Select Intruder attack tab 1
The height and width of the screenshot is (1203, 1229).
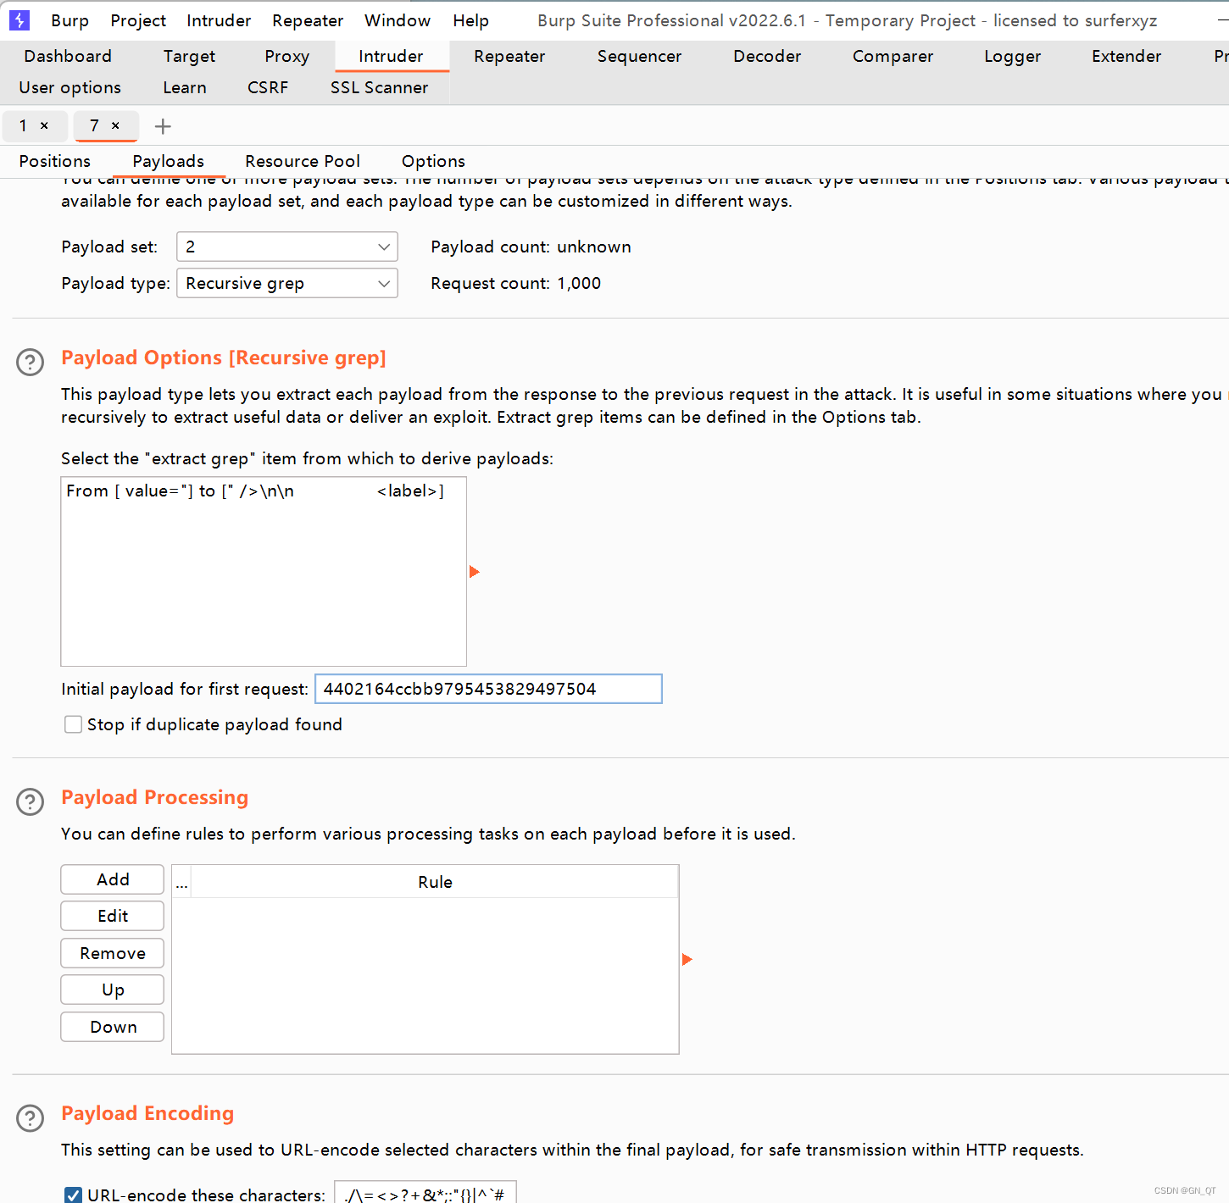23,125
